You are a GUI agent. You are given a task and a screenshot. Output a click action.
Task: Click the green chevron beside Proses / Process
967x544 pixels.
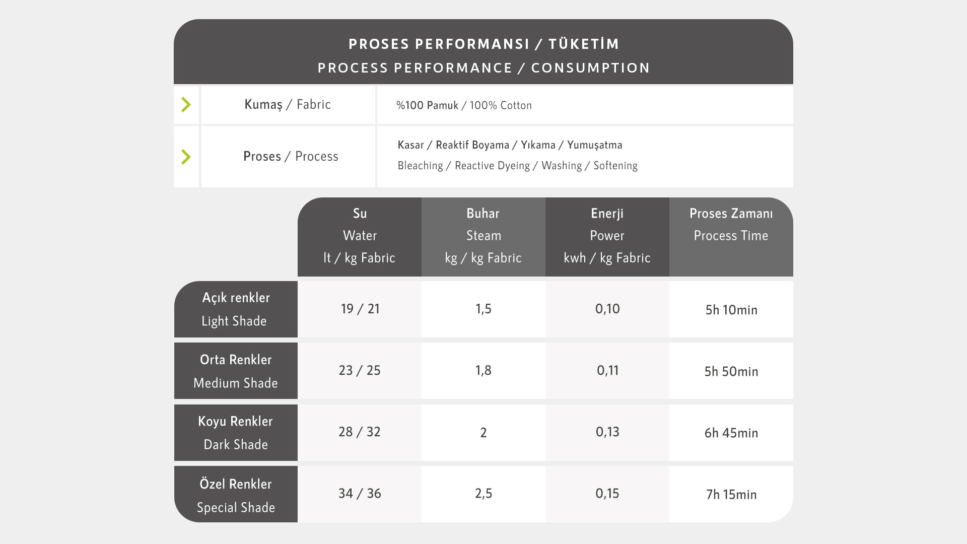[186, 157]
